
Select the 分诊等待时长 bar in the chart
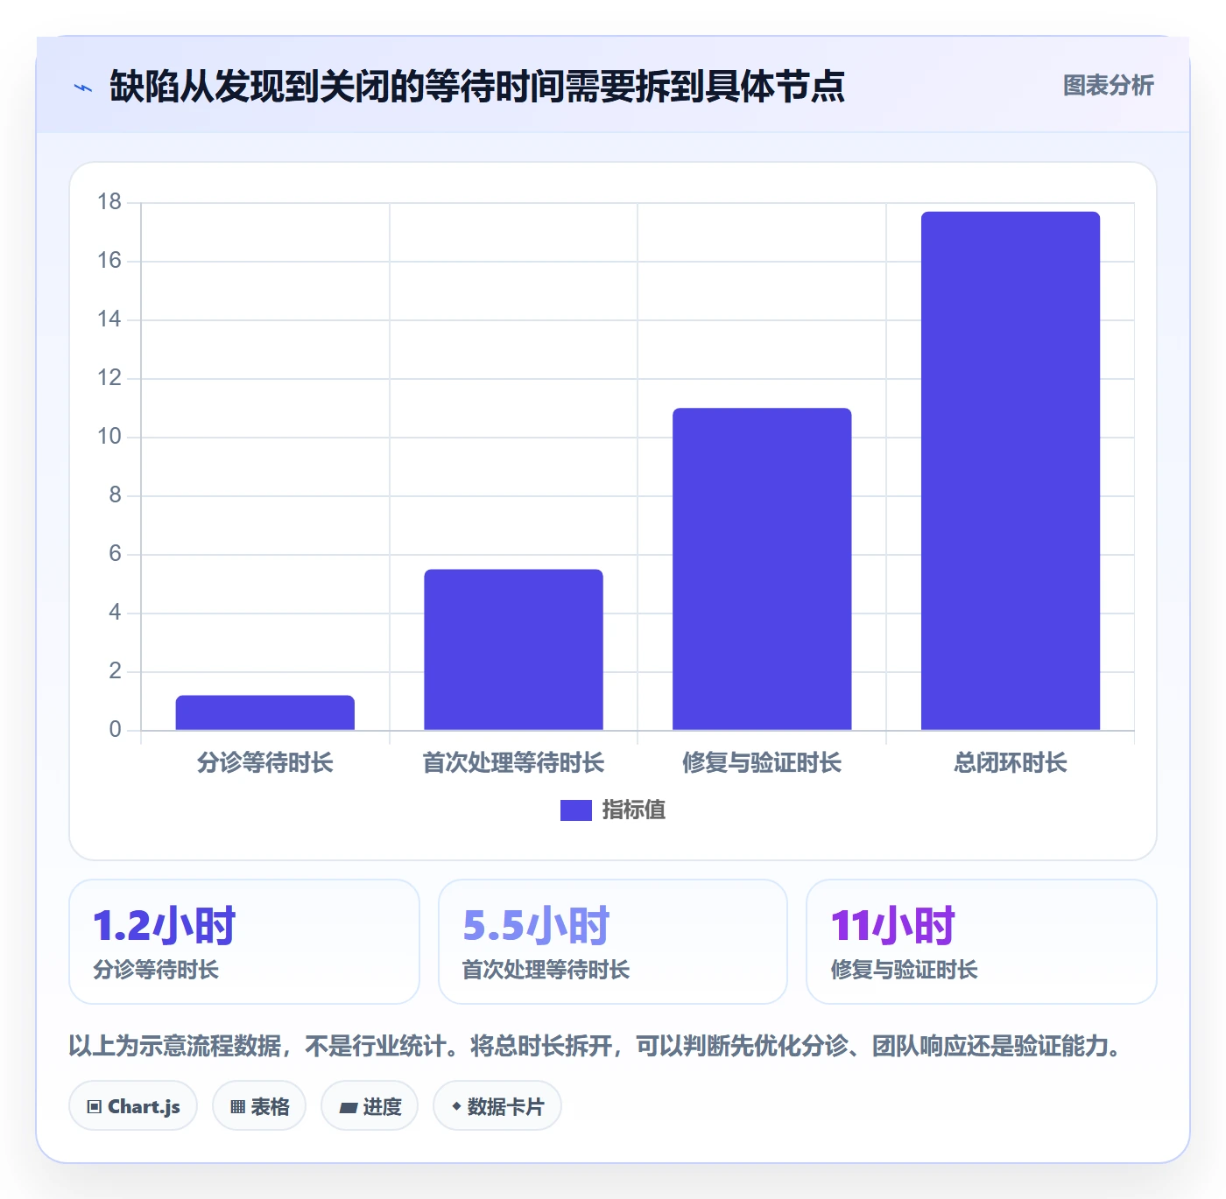coord(265,712)
